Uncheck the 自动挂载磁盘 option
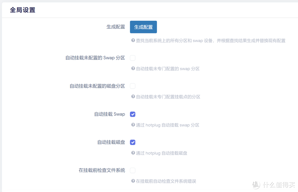Viewport: 298px width, 192px height. (x=133, y=142)
